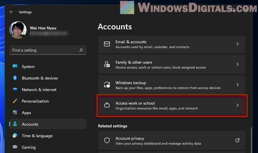Open Windows backup title

point(130,83)
